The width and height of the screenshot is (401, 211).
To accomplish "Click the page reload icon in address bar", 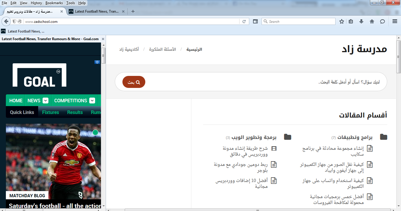I will [x=244, y=21].
